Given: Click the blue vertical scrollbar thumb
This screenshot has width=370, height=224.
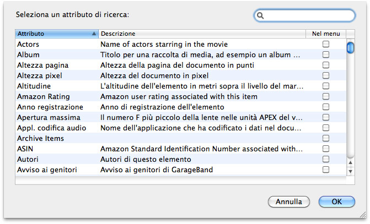Looking at the screenshot, I should [350, 47].
